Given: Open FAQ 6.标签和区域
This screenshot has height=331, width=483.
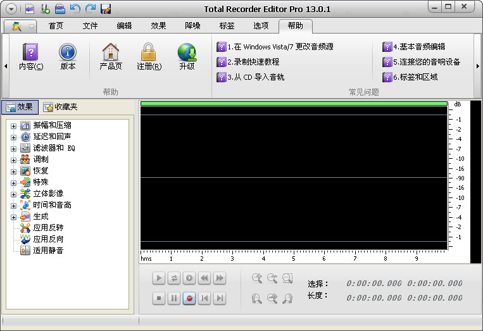Looking at the screenshot, I should click(410, 77).
